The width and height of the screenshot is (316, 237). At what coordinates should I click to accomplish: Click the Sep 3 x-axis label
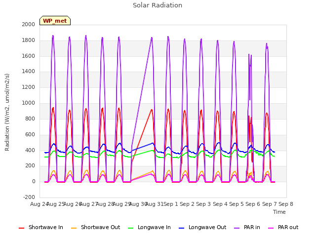tap(203, 204)
